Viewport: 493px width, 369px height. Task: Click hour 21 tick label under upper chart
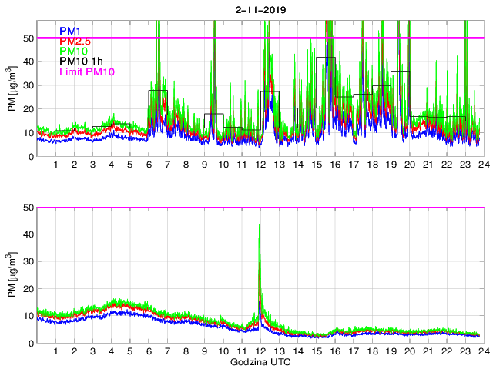pos(427,165)
